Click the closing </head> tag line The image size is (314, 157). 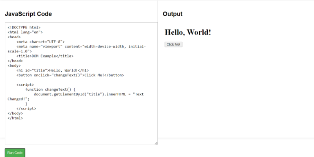[x=15, y=61]
